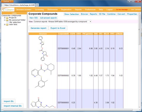The width and height of the screenshot is (142, 112).
Task: Click the browser tab with cloud URL
Action: [18, 5]
